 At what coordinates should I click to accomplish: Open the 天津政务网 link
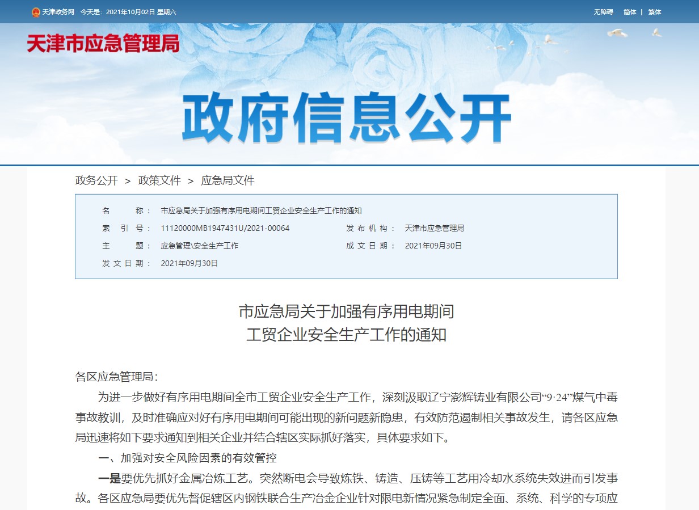click(58, 12)
